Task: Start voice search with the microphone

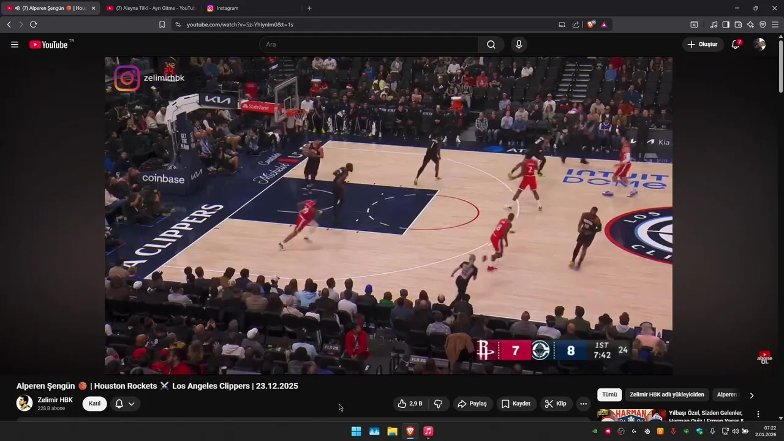Action: point(519,44)
